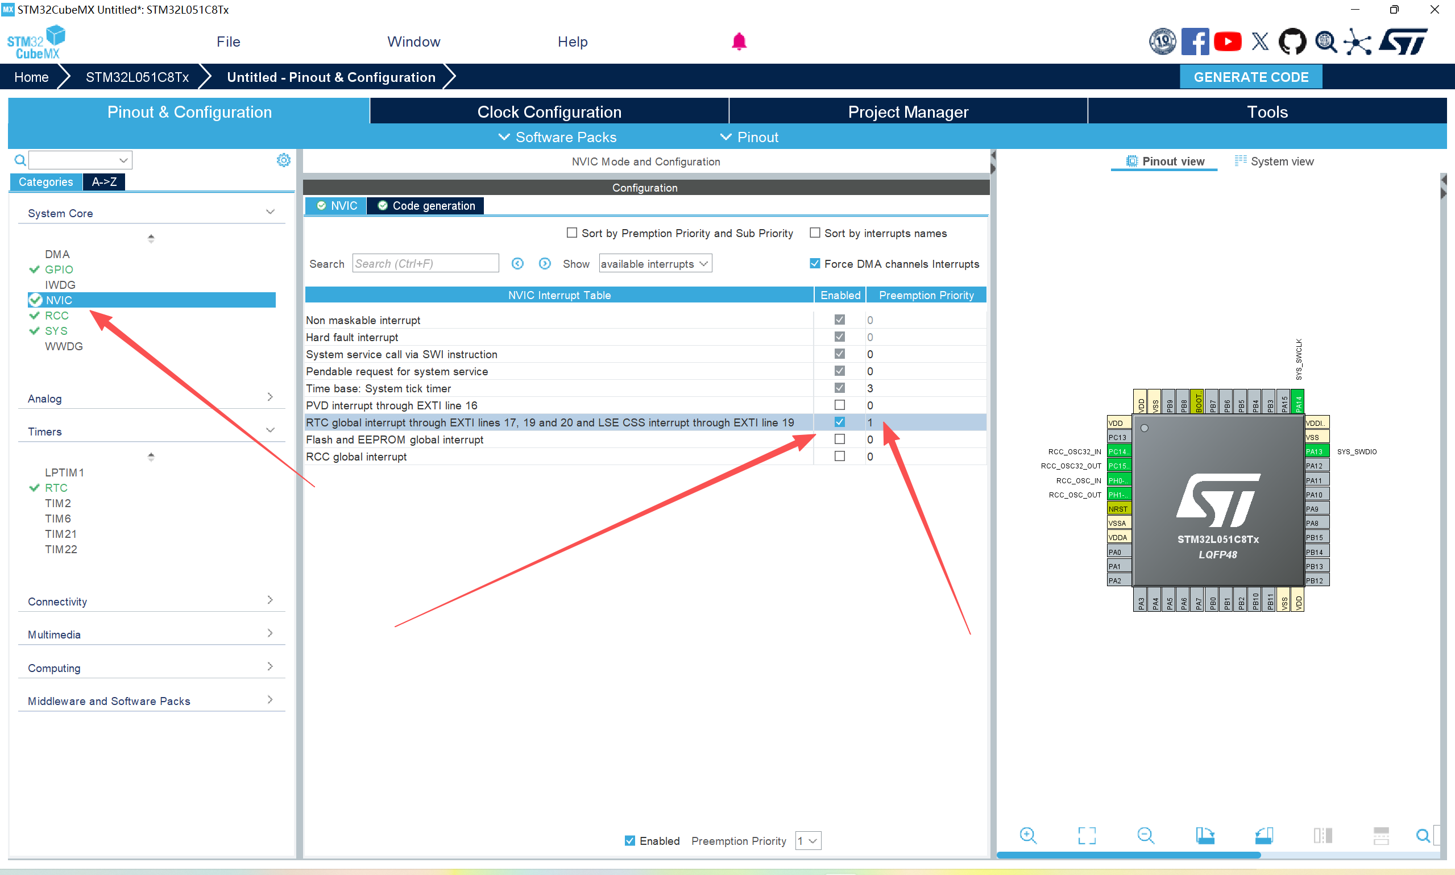Go to next search result arrow
The width and height of the screenshot is (1455, 875).
(x=544, y=264)
